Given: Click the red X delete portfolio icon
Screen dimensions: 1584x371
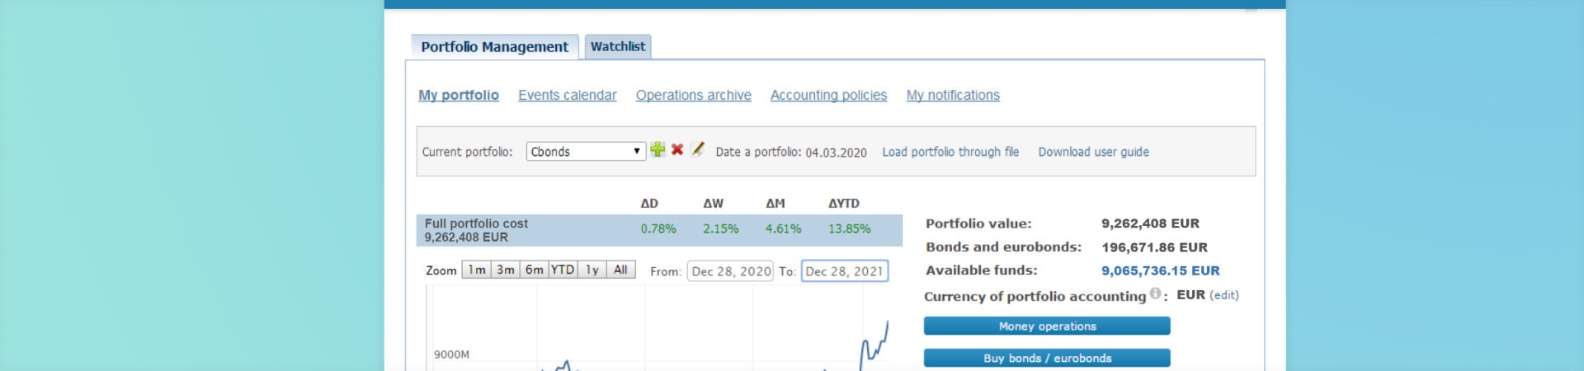Looking at the screenshot, I should pos(677,149).
